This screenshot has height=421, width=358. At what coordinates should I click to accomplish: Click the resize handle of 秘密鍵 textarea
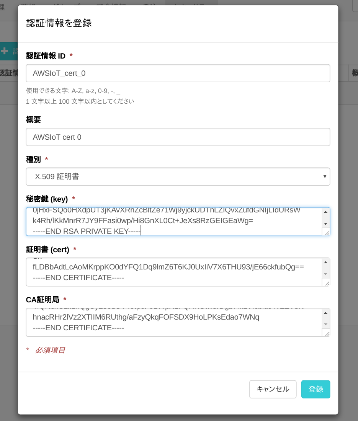pyautogui.click(x=327, y=233)
